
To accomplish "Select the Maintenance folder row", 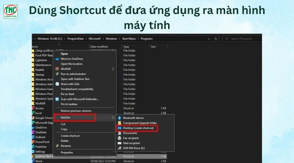I will coord(43,65).
